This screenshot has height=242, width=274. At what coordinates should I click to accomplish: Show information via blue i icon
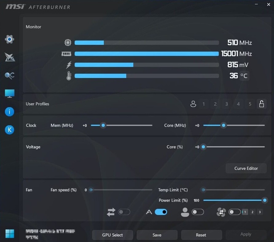point(10,112)
